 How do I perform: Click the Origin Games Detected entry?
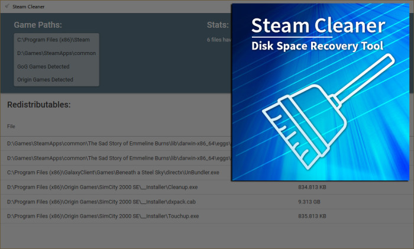coord(45,79)
